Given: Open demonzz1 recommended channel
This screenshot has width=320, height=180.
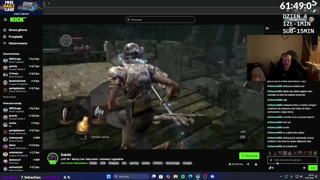Looking at the screenshot, I should tap(21, 161).
